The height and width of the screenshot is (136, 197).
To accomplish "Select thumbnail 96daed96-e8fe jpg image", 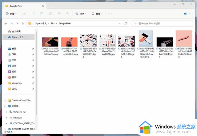I will (88, 41).
